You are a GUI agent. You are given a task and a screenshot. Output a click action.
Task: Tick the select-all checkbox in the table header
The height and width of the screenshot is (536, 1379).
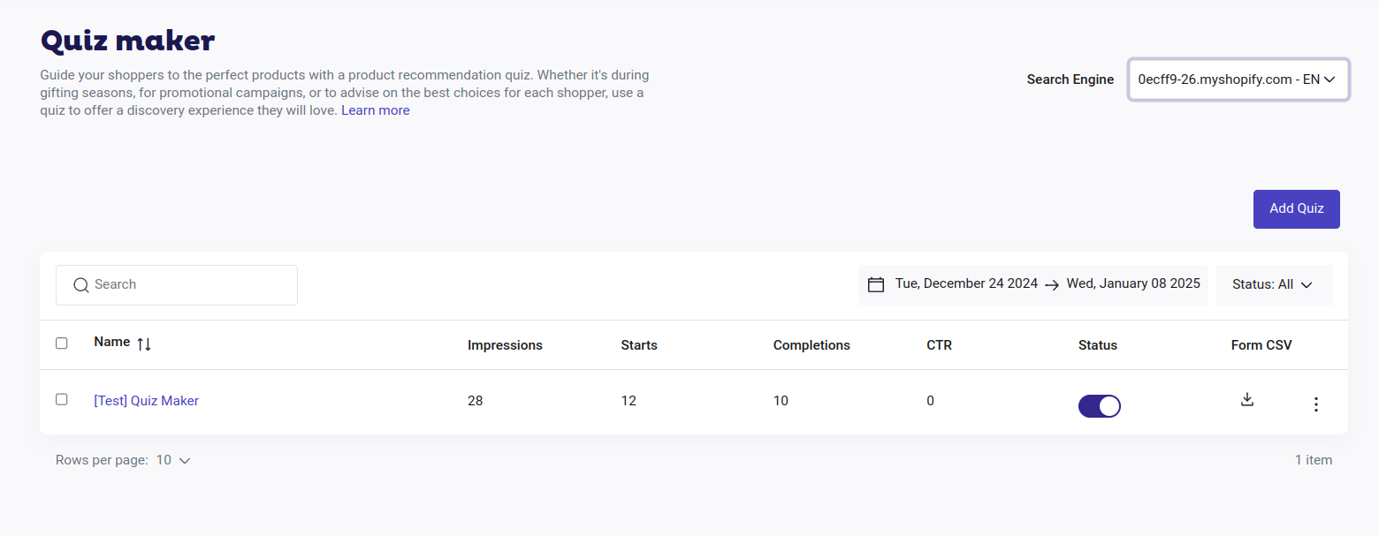coord(62,343)
